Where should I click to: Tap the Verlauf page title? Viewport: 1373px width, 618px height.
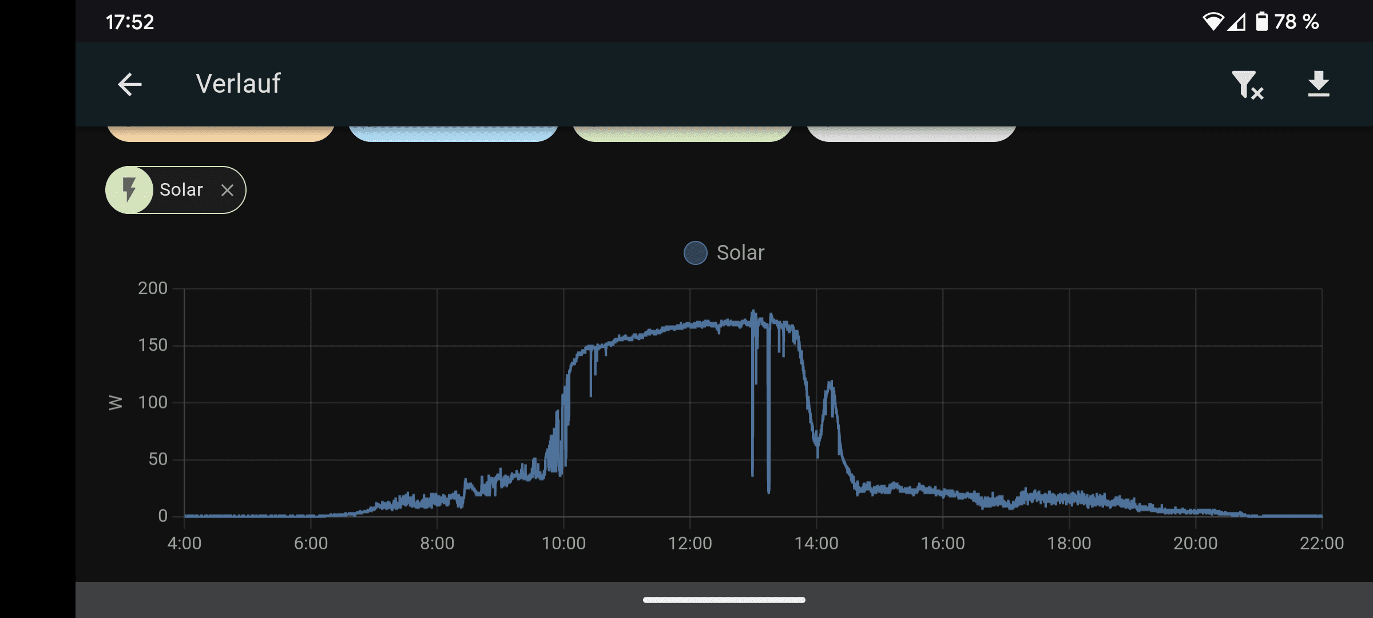click(x=238, y=84)
